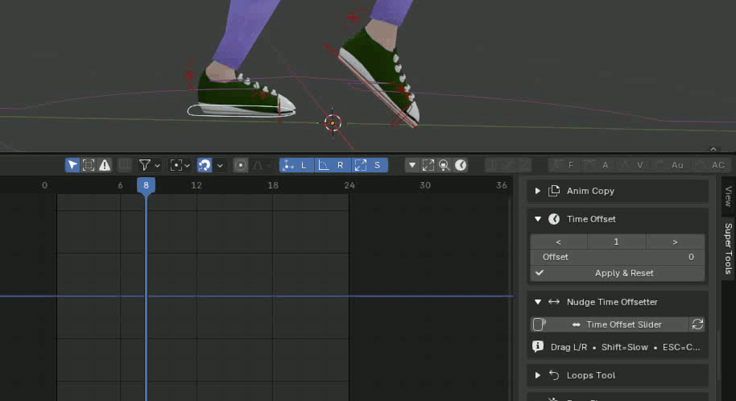Collapse the Time Offset panel
The height and width of the screenshot is (401, 736).
point(537,219)
